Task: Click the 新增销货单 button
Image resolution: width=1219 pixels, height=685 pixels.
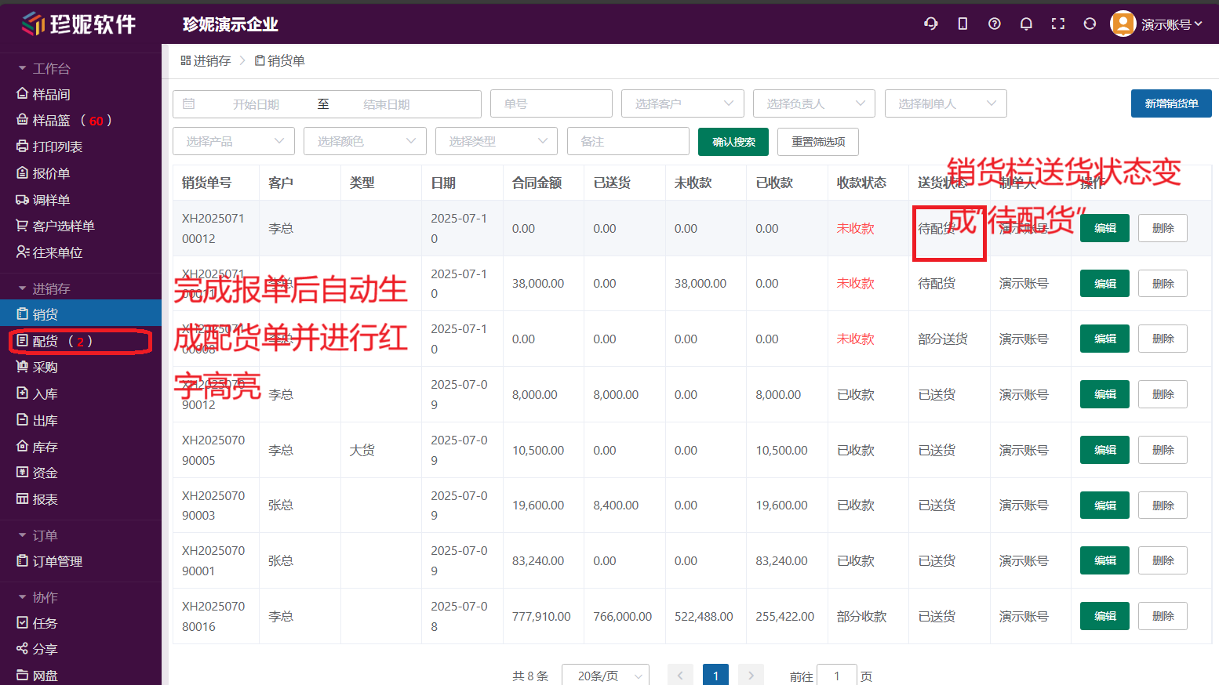Action: coord(1170,103)
